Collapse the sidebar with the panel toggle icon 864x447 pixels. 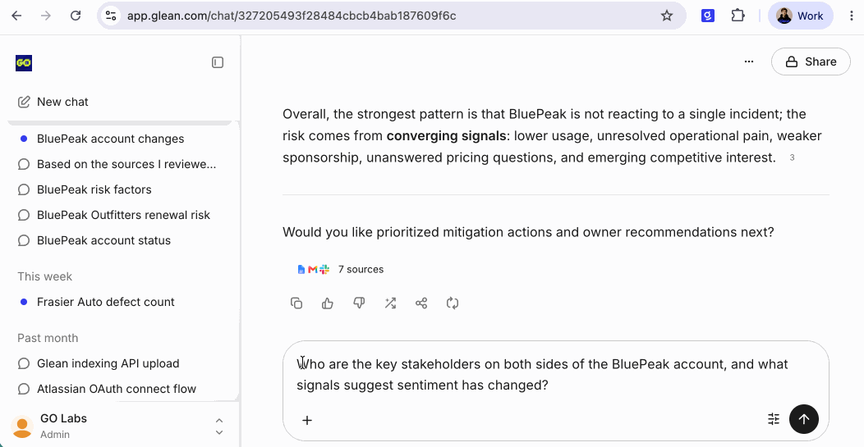(218, 63)
